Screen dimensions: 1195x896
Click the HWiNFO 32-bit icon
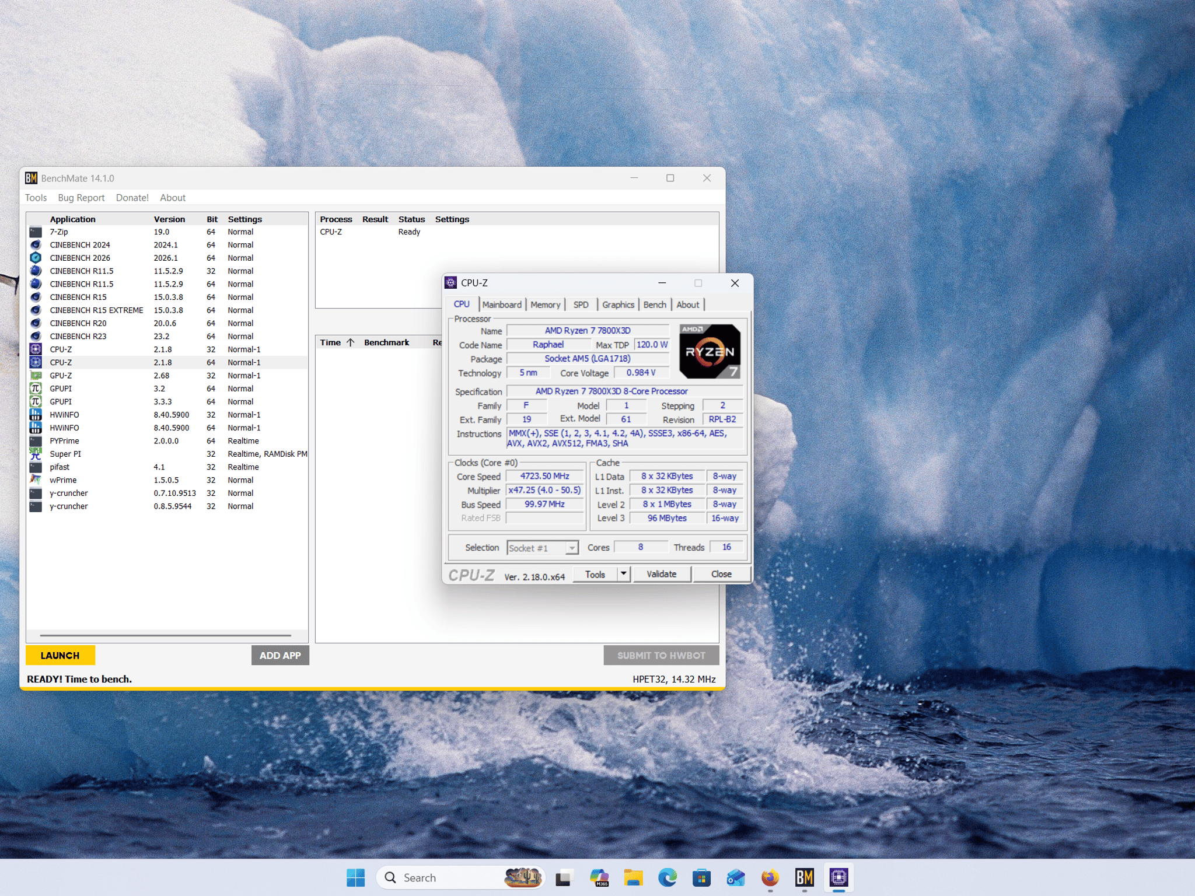pyautogui.click(x=36, y=415)
